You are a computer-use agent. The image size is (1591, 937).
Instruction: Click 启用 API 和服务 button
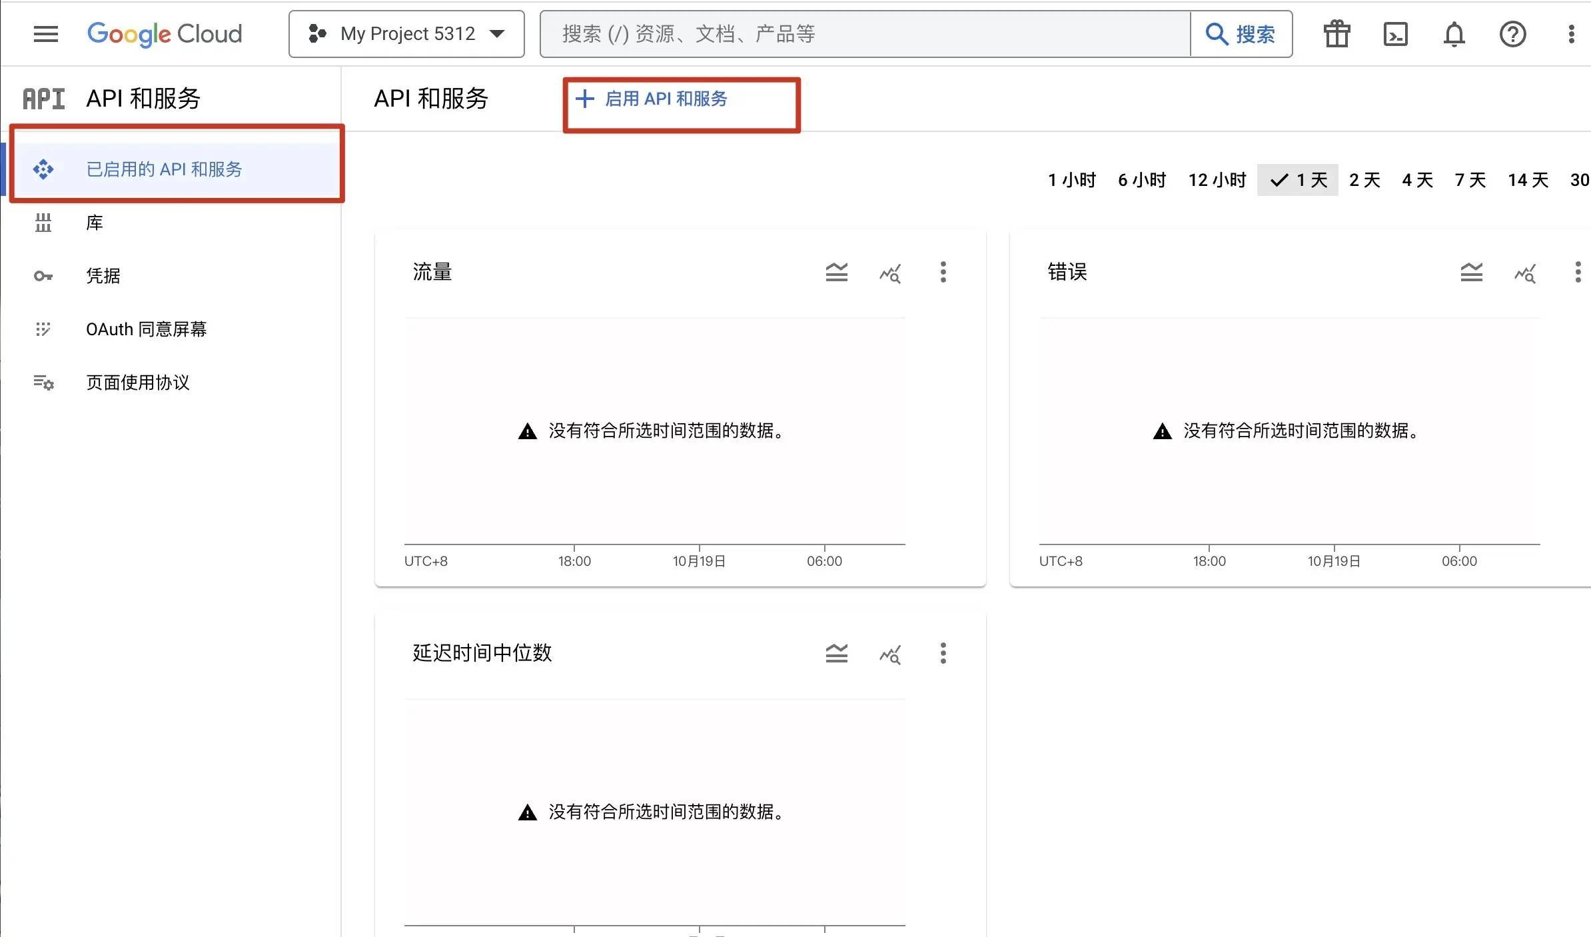pos(653,99)
